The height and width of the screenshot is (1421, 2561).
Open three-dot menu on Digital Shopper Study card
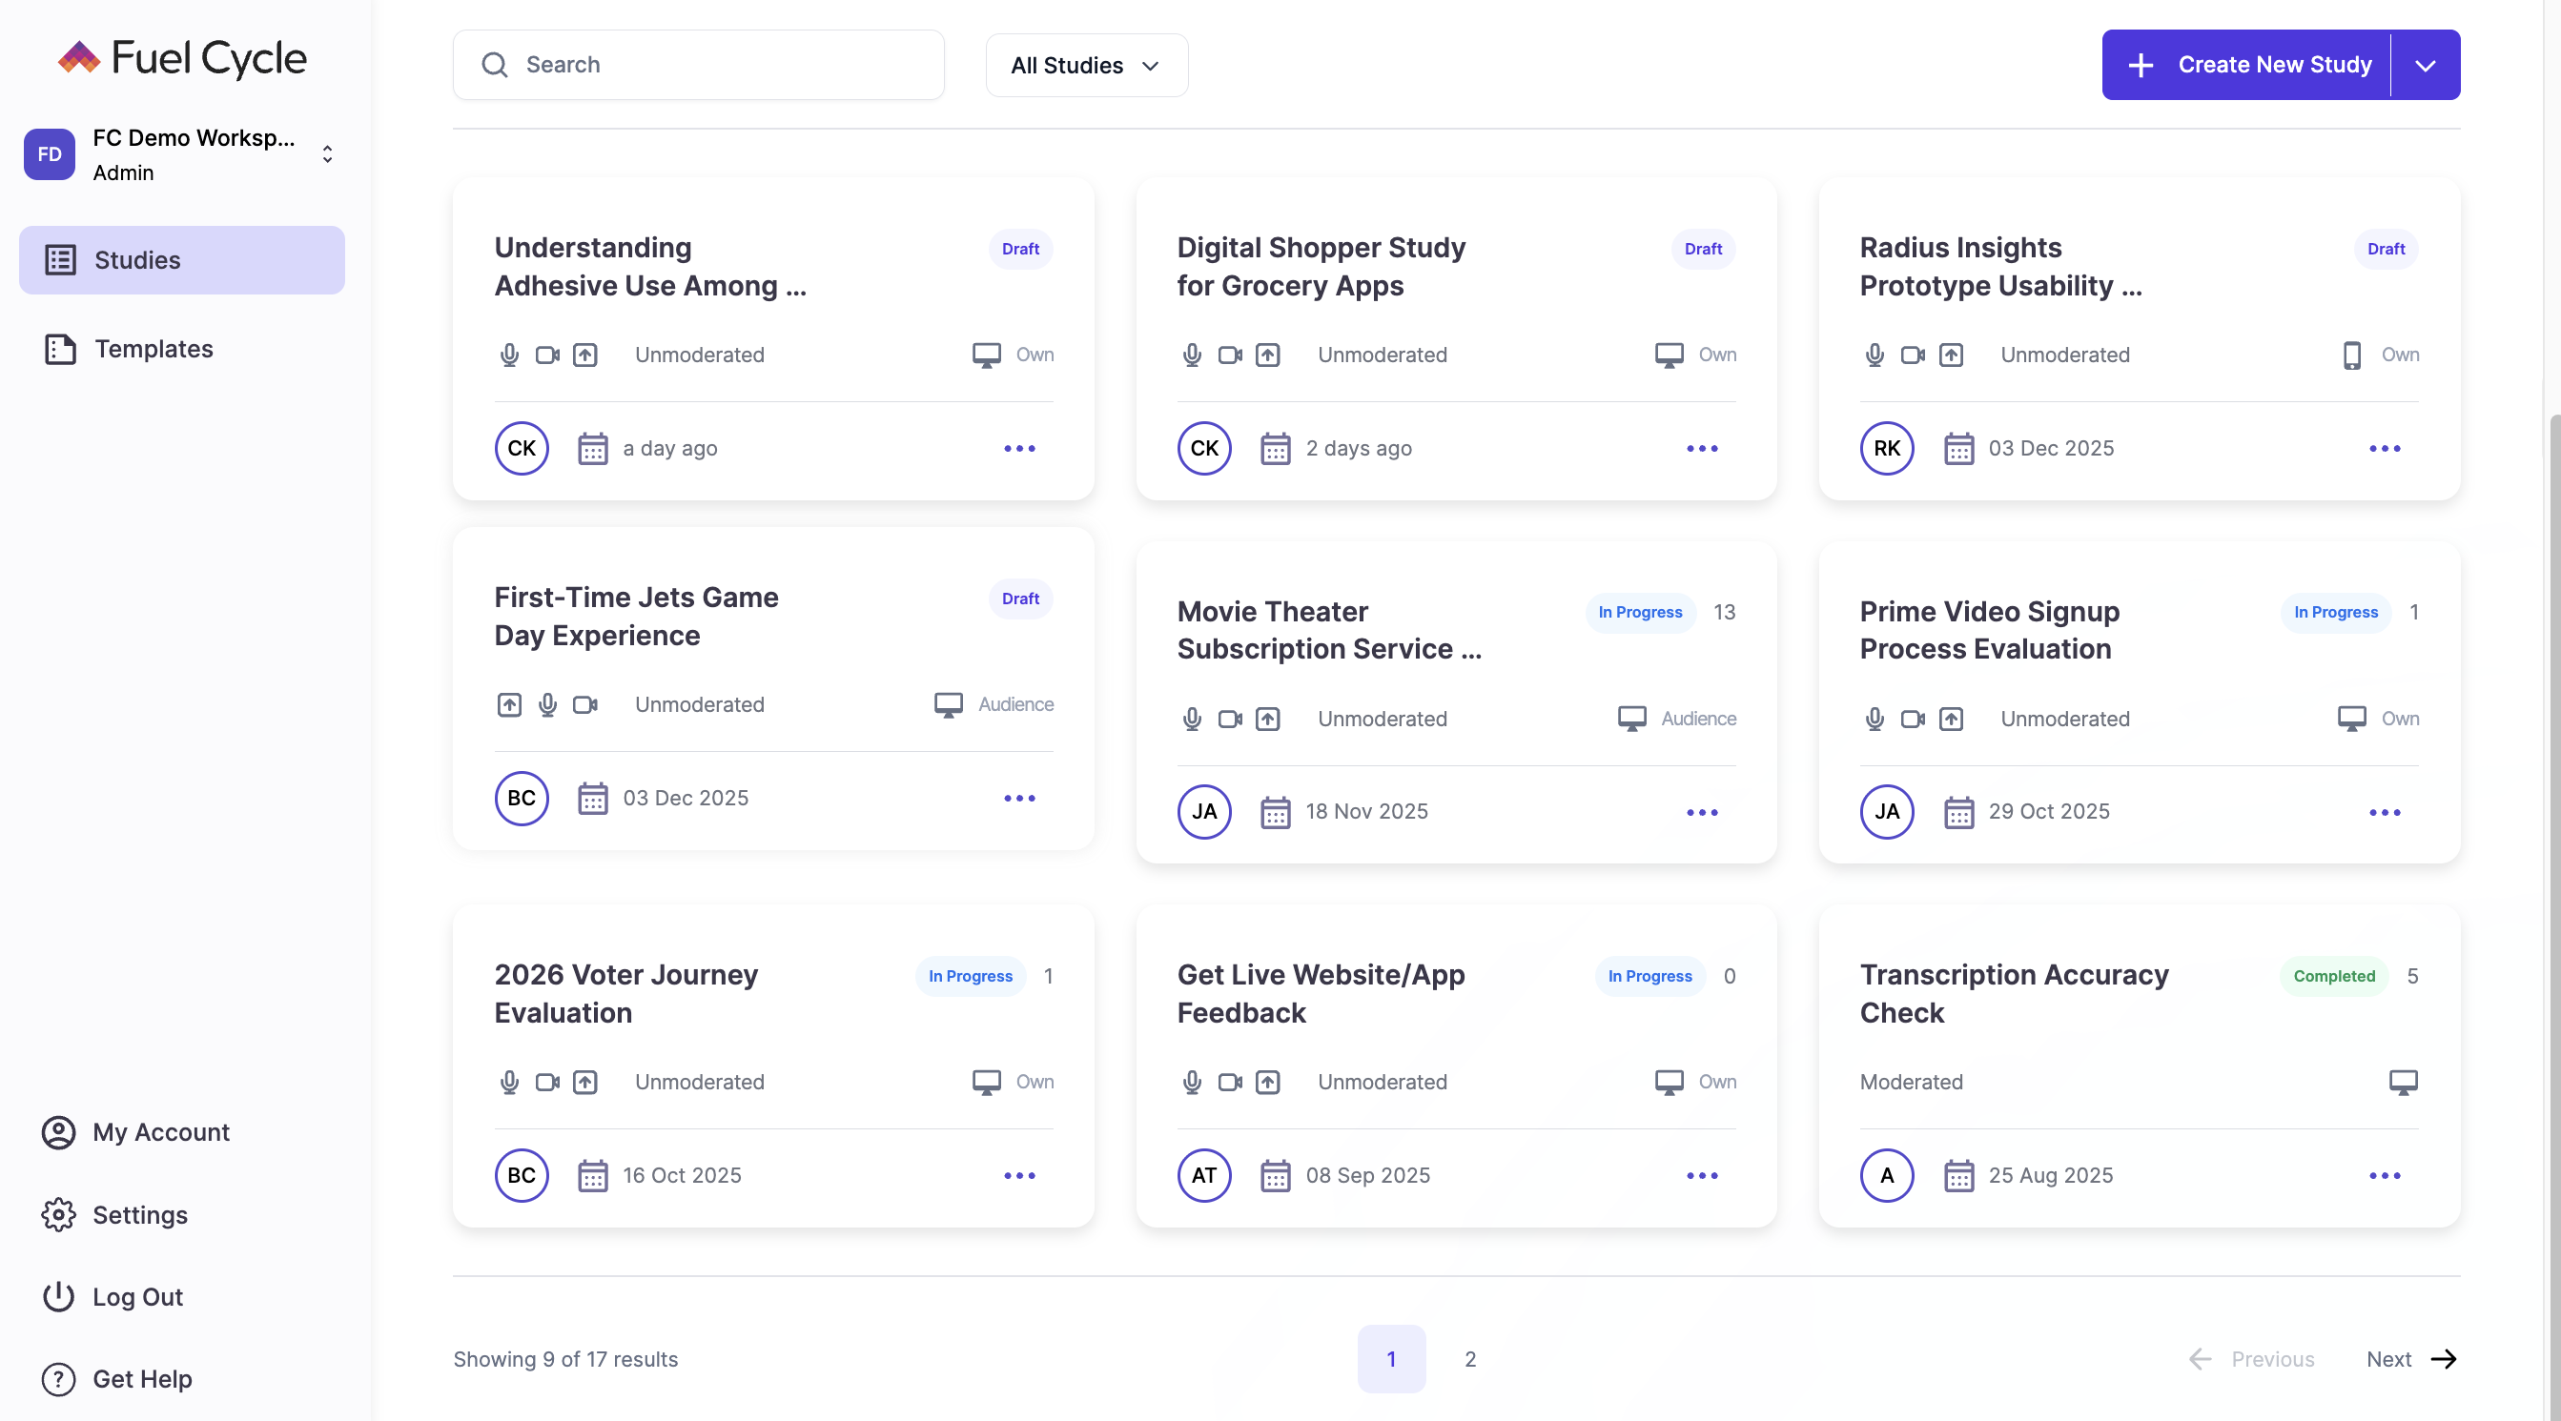(1701, 448)
